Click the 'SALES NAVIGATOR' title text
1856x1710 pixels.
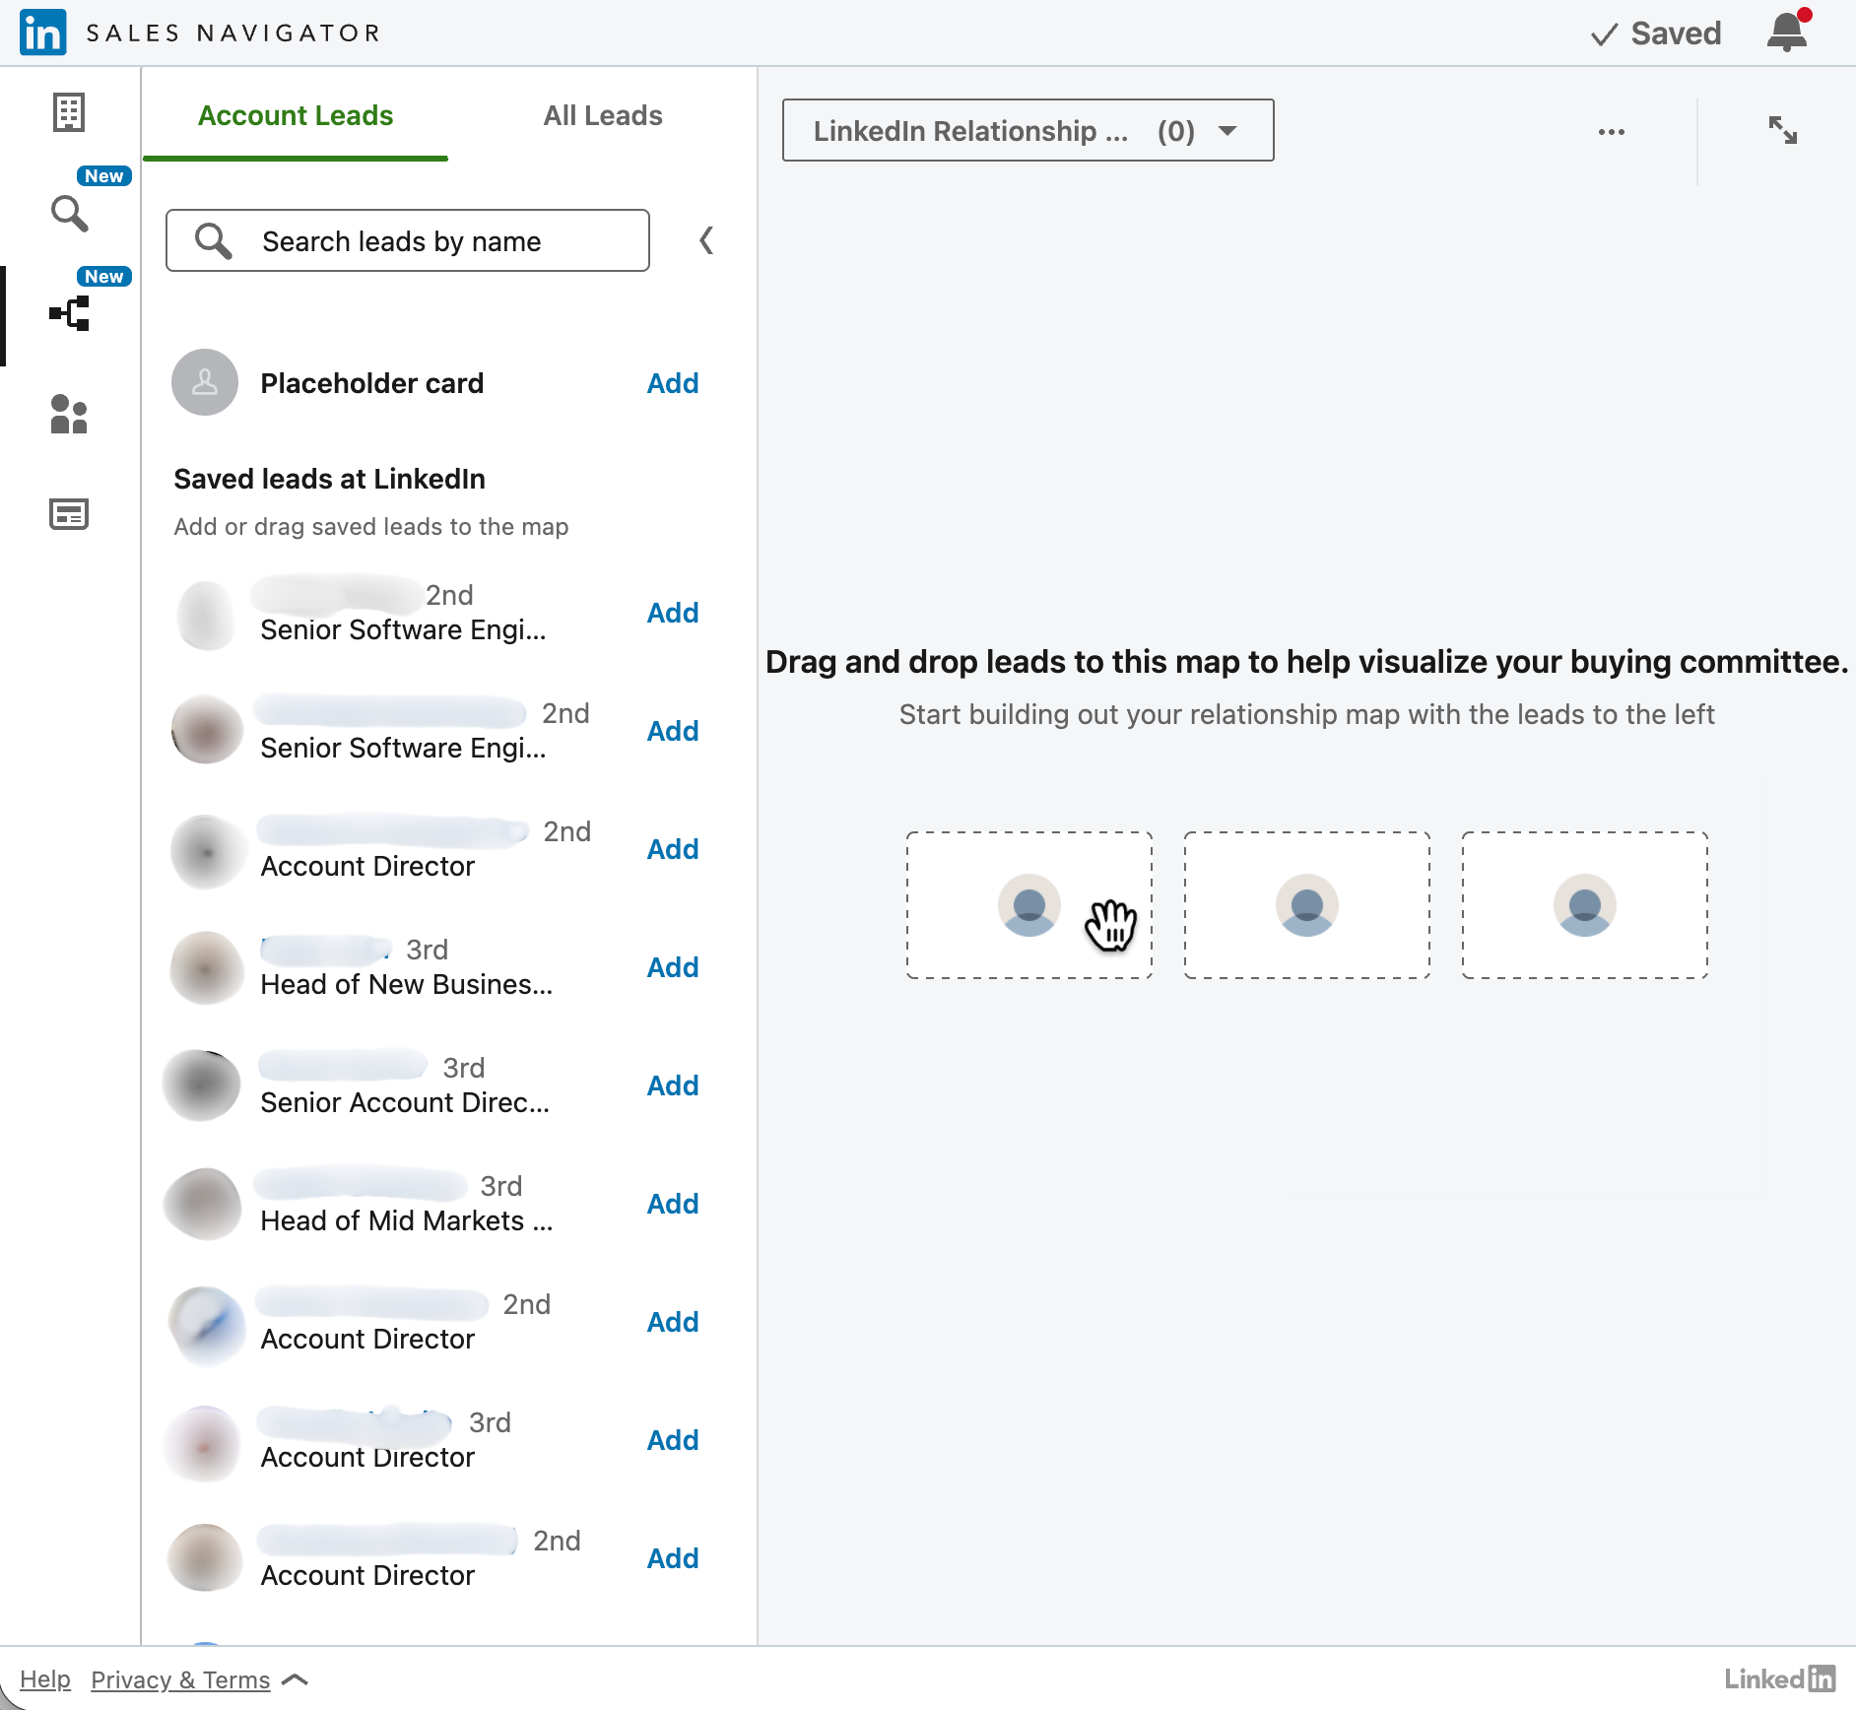pyautogui.click(x=233, y=33)
